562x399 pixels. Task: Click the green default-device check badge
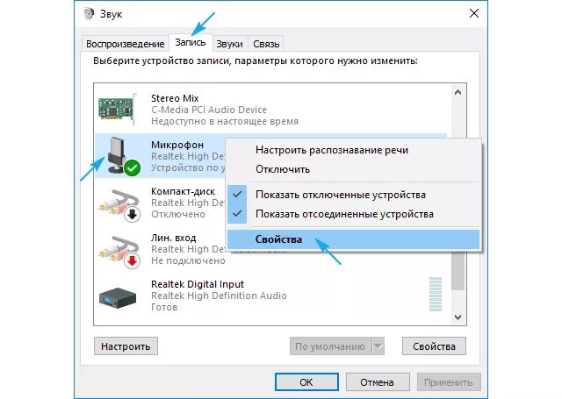pos(133,167)
